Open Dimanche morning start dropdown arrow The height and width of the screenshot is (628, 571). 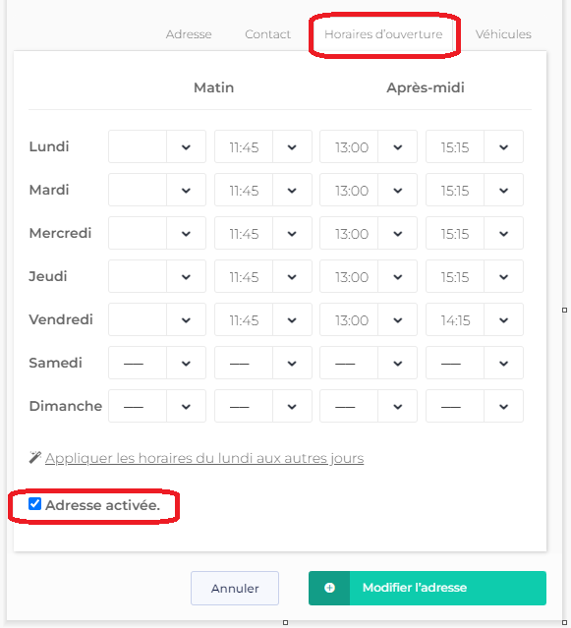click(186, 406)
